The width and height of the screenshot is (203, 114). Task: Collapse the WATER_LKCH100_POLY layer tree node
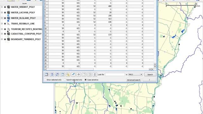(2, 13)
